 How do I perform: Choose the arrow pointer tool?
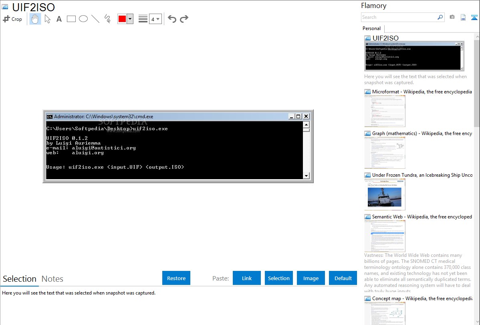coord(47,19)
